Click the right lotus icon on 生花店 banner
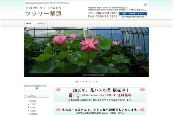Screen dimensions: 173x115 click(142, 110)
